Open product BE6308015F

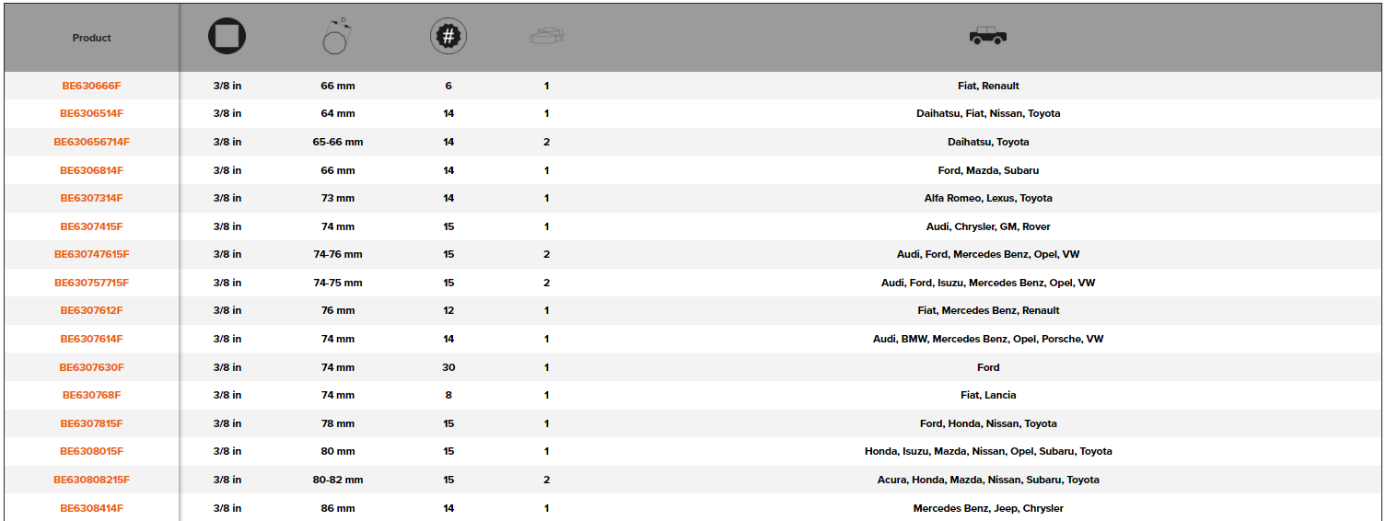tap(91, 451)
